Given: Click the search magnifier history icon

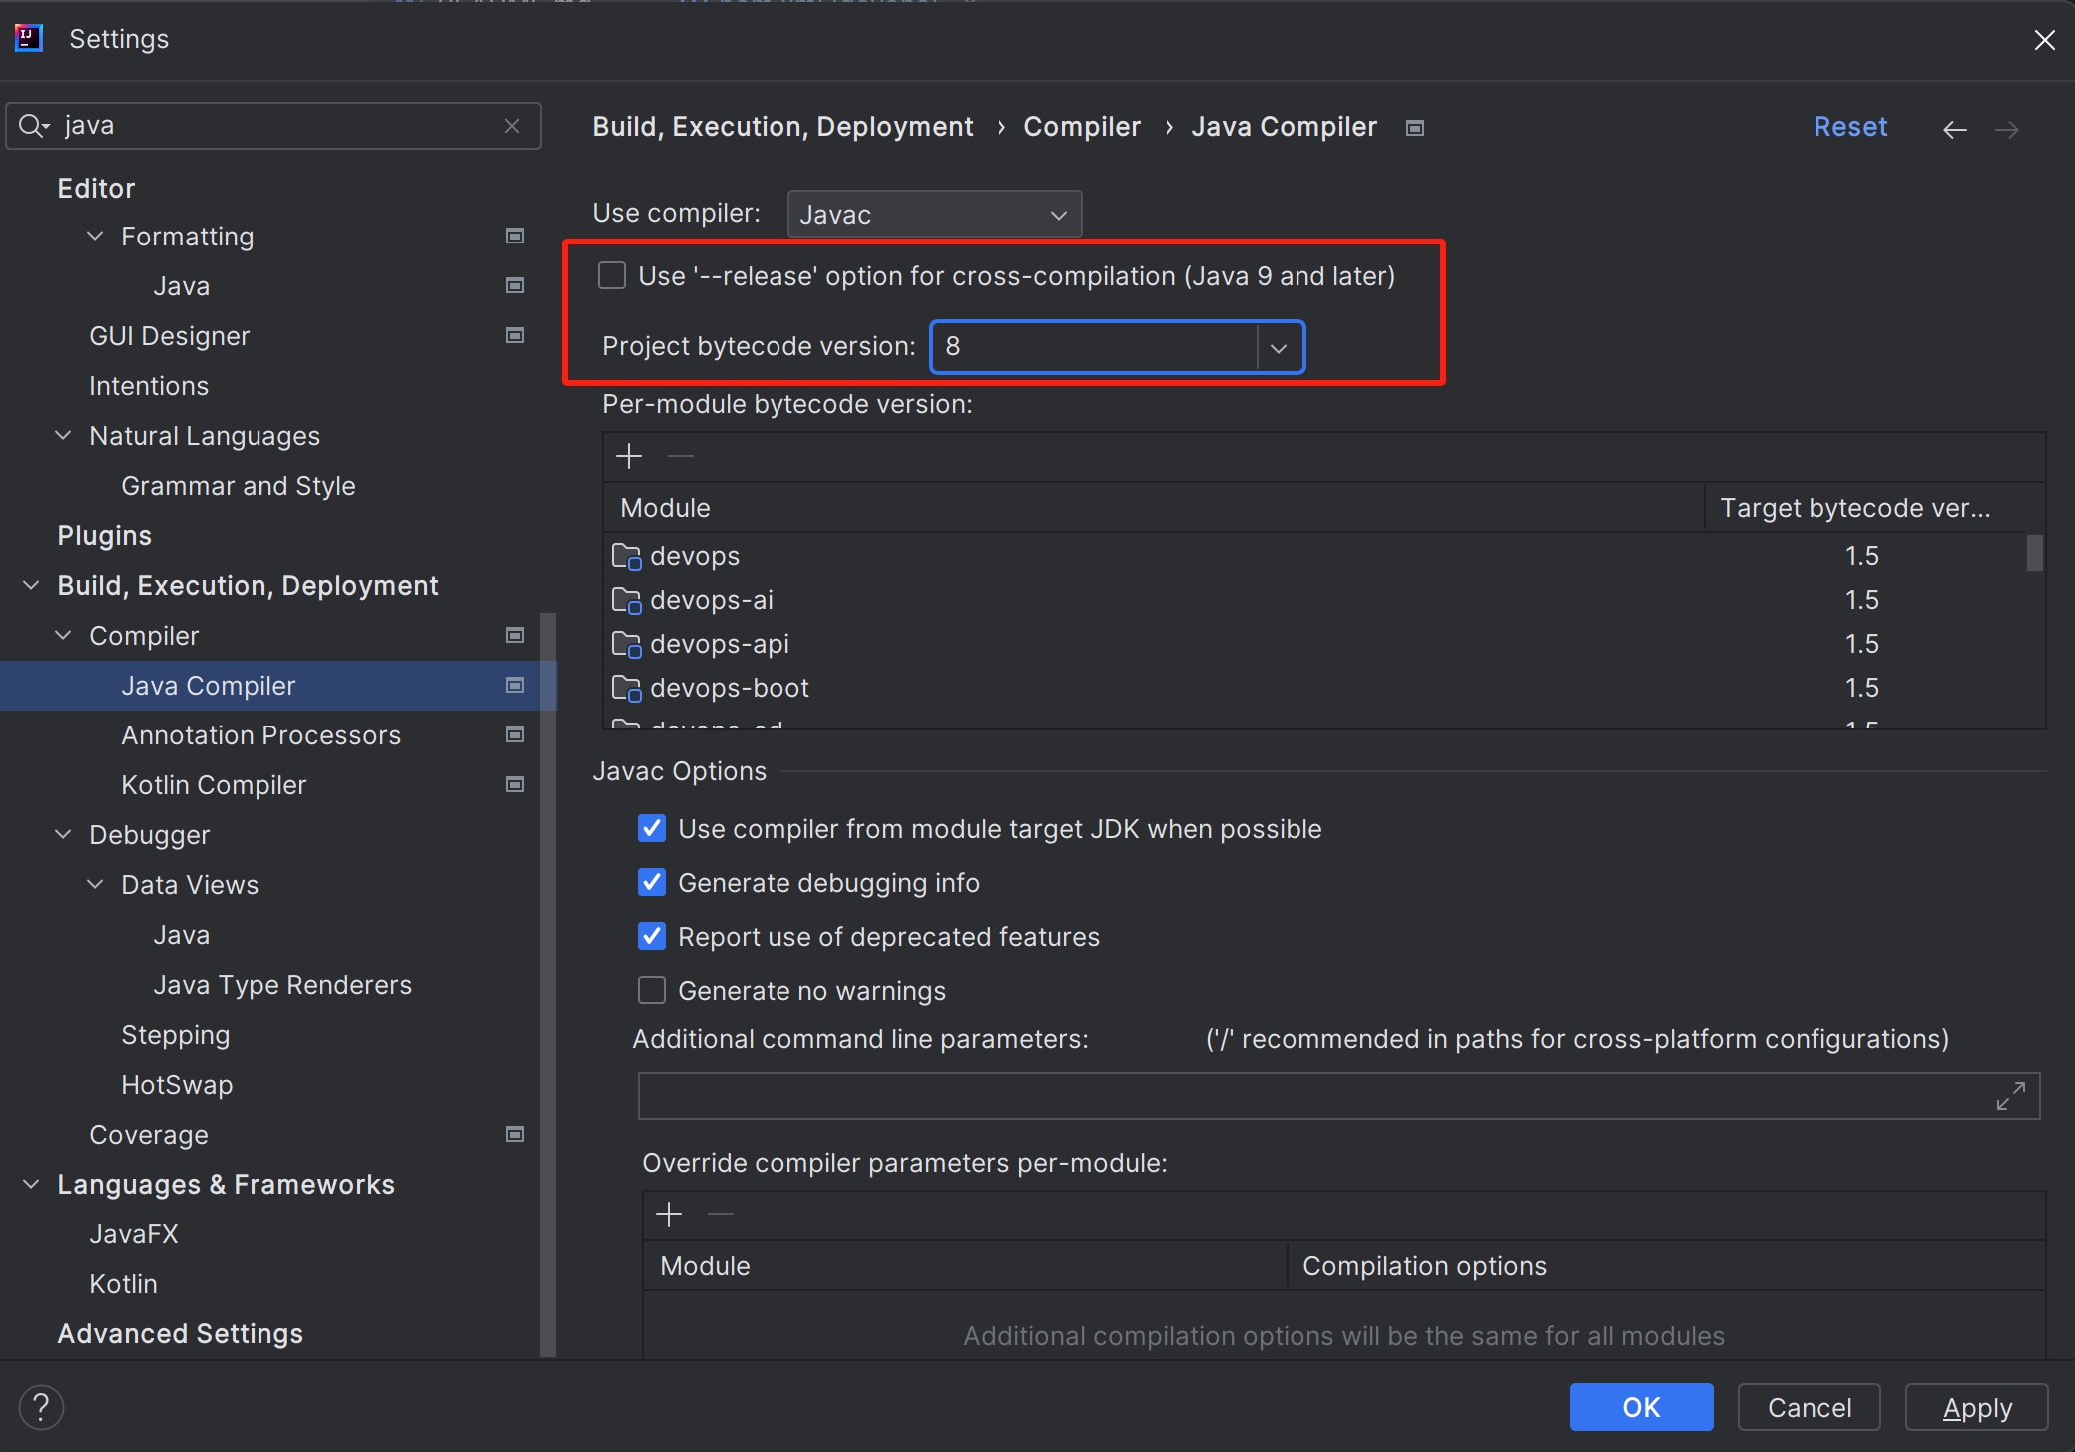Looking at the screenshot, I should pyautogui.click(x=33, y=126).
